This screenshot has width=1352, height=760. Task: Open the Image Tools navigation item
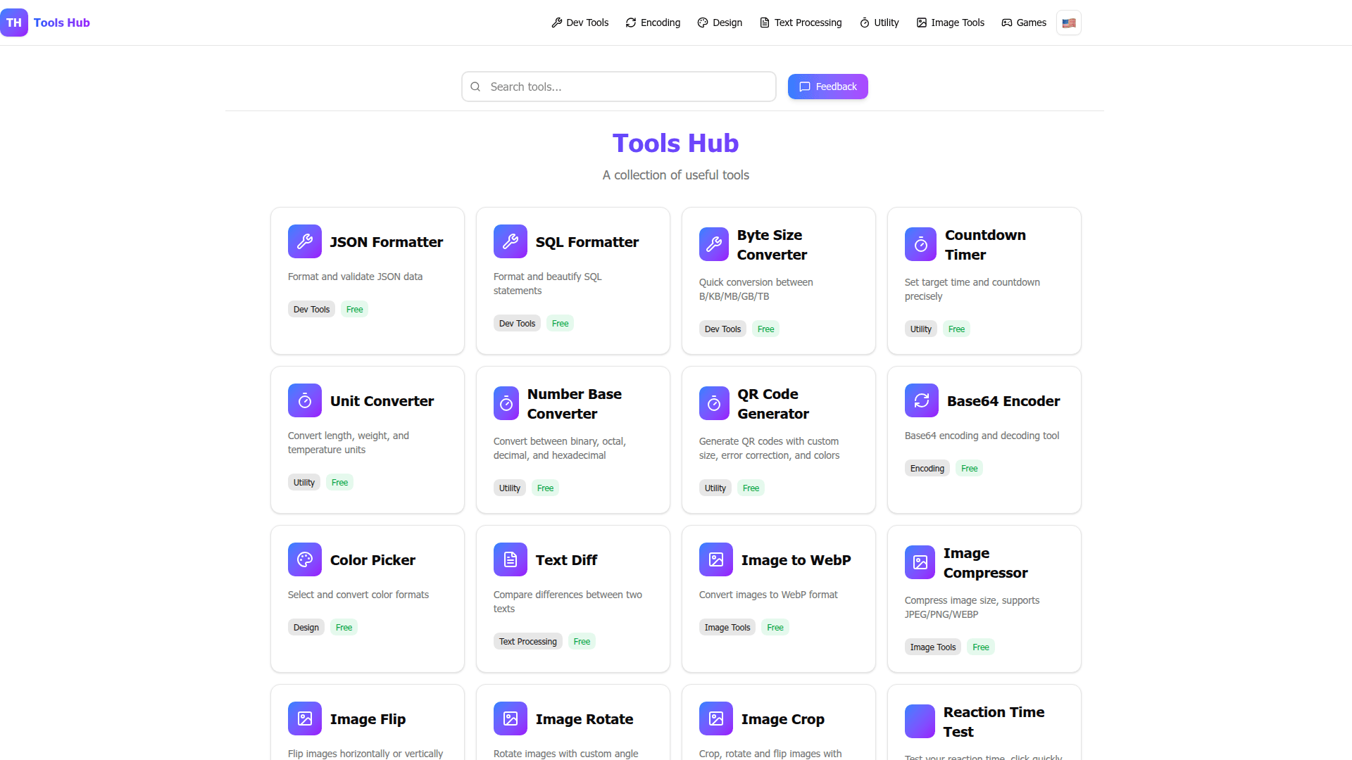[950, 23]
